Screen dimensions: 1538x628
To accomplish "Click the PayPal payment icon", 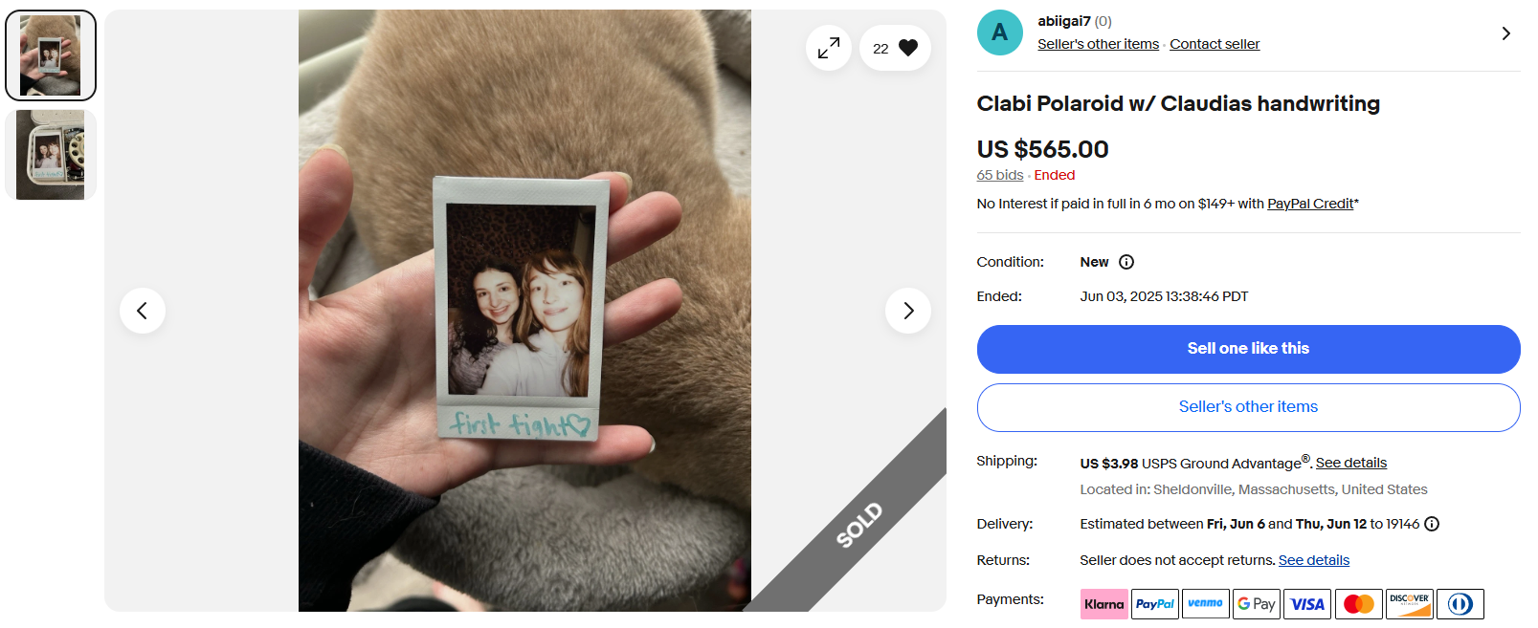I will [x=1155, y=604].
